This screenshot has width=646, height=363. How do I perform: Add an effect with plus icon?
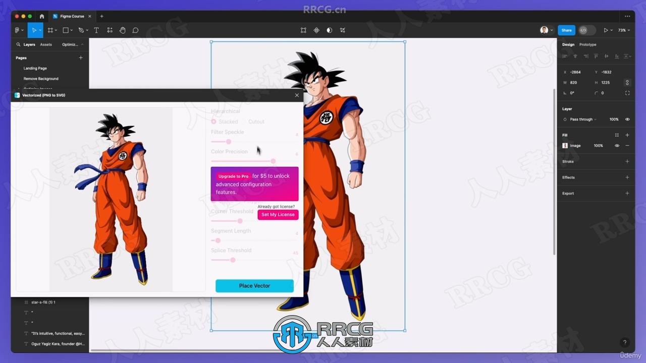coord(627,177)
